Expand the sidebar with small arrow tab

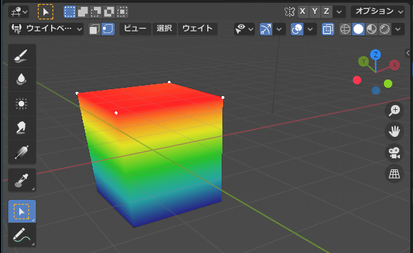407,53
